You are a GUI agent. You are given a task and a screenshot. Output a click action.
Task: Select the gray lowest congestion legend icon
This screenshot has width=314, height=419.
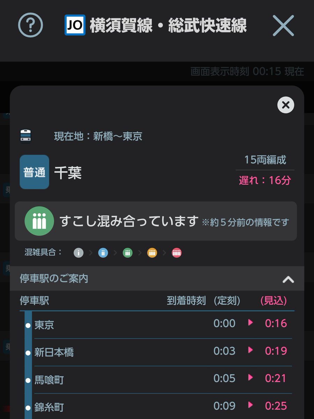[79, 253]
